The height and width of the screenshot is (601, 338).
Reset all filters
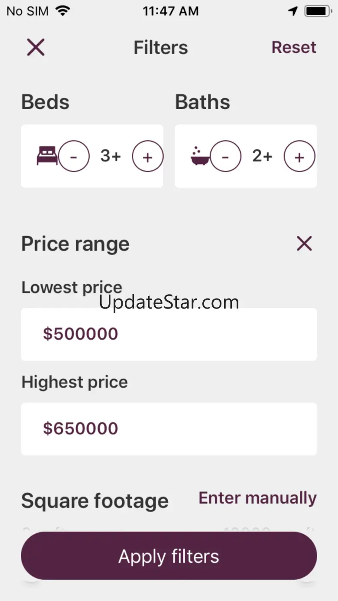[x=294, y=47]
